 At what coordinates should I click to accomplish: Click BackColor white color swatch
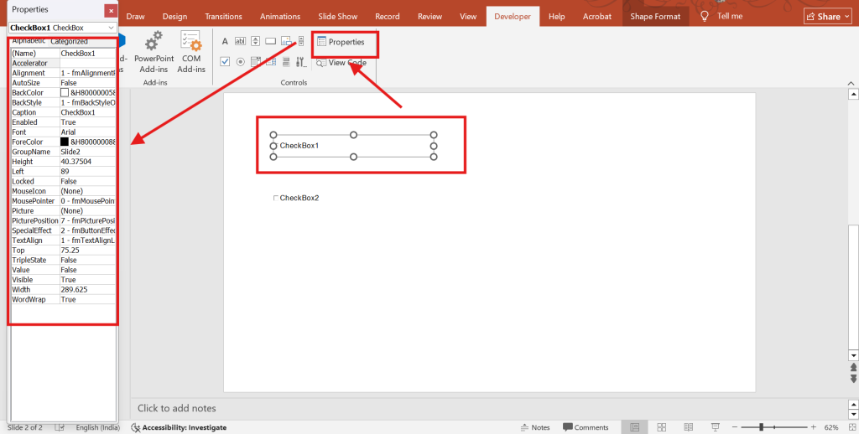(65, 92)
